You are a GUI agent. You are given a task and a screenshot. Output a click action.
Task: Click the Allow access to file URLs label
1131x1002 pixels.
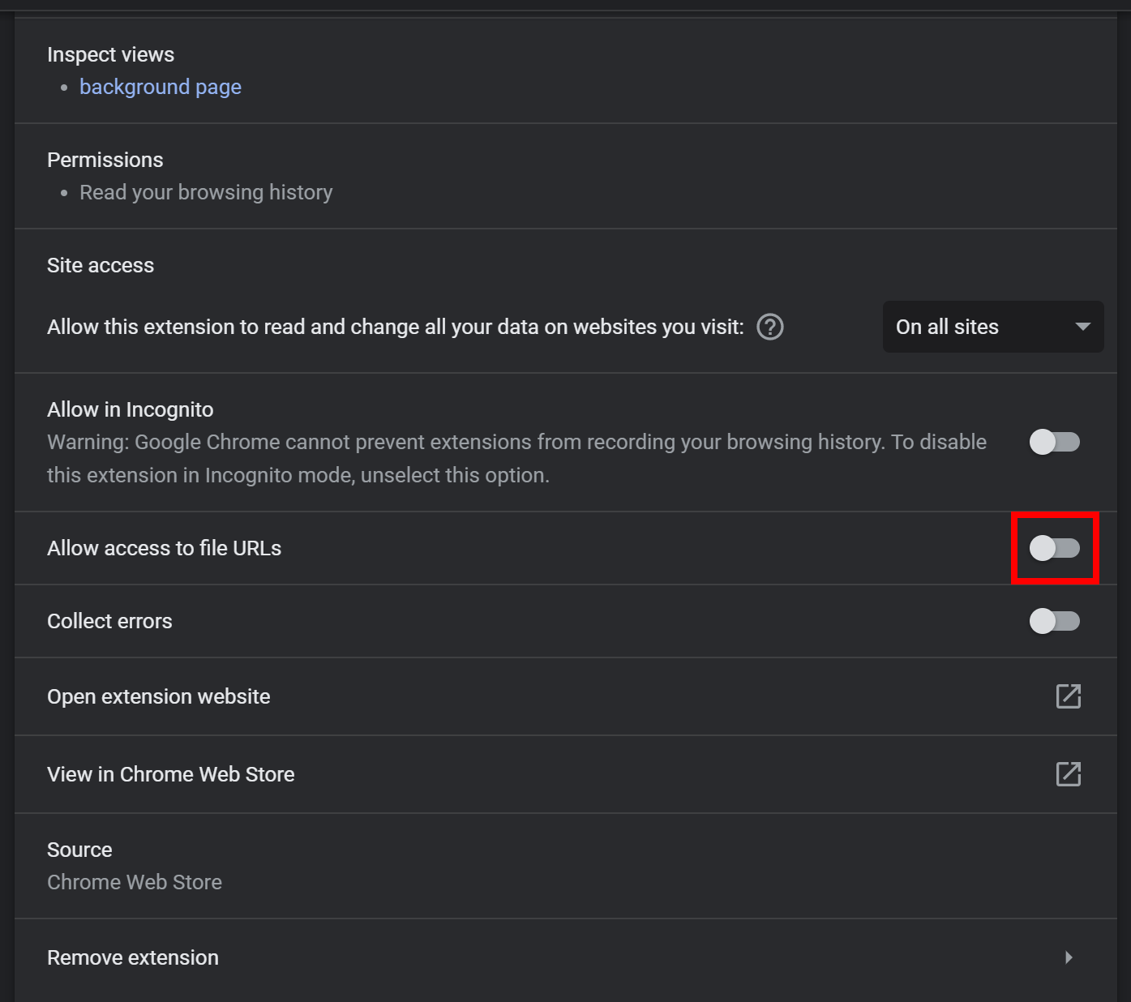pyautogui.click(x=165, y=548)
